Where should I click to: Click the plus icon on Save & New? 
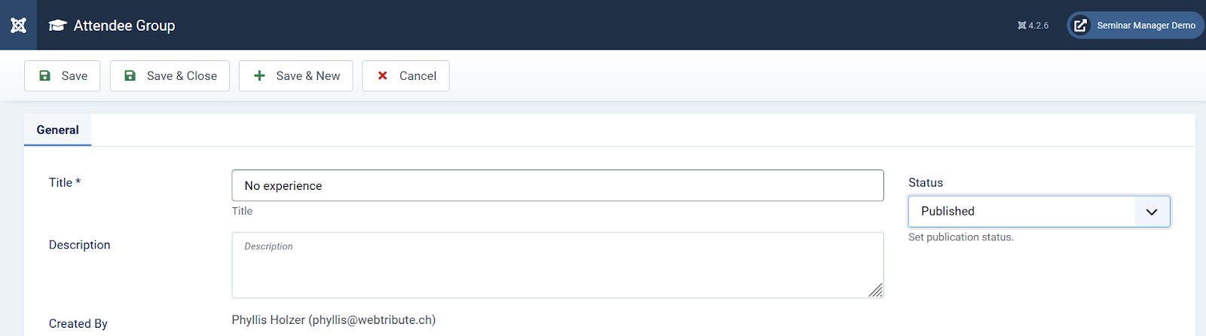click(259, 76)
